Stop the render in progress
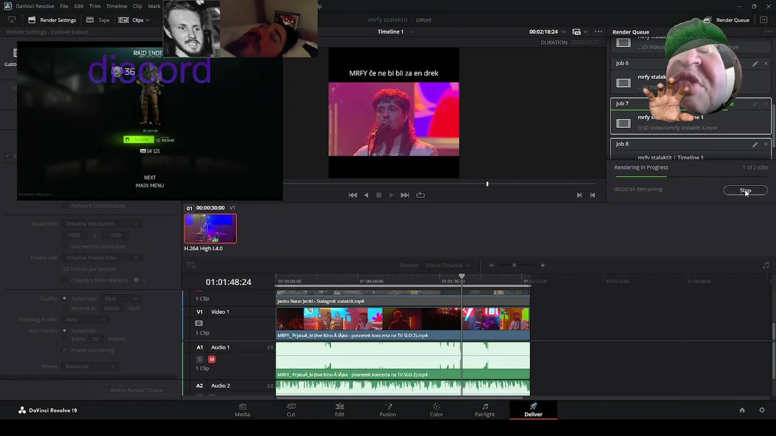Image resolution: width=776 pixels, height=436 pixels. click(x=746, y=190)
